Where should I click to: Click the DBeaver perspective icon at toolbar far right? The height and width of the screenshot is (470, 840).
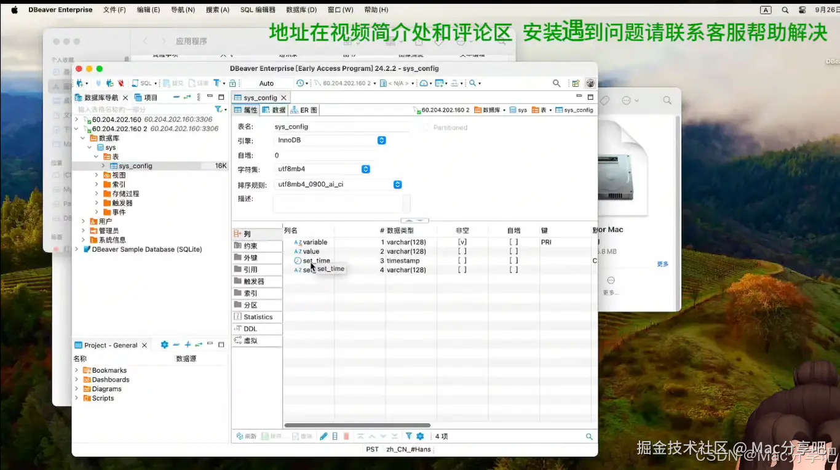590,83
